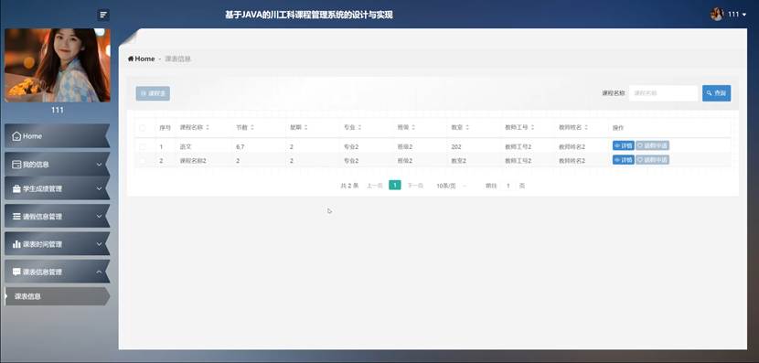The width and height of the screenshot is (759, 363).
Task: Click the 202 classroom cell
Action: click(x=456, y=146)
